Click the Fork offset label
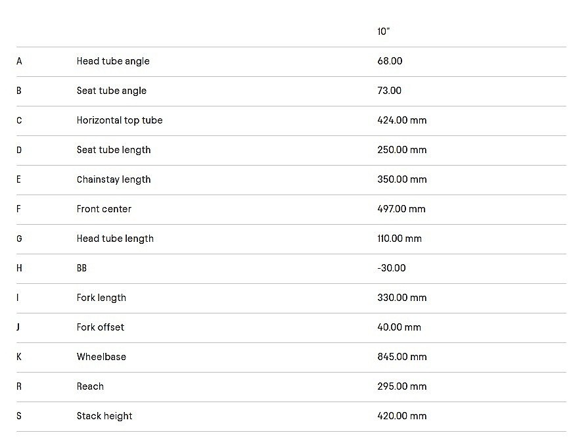This screenshot has height=437, width=571. pyautogui.click(x=101, y=327)
